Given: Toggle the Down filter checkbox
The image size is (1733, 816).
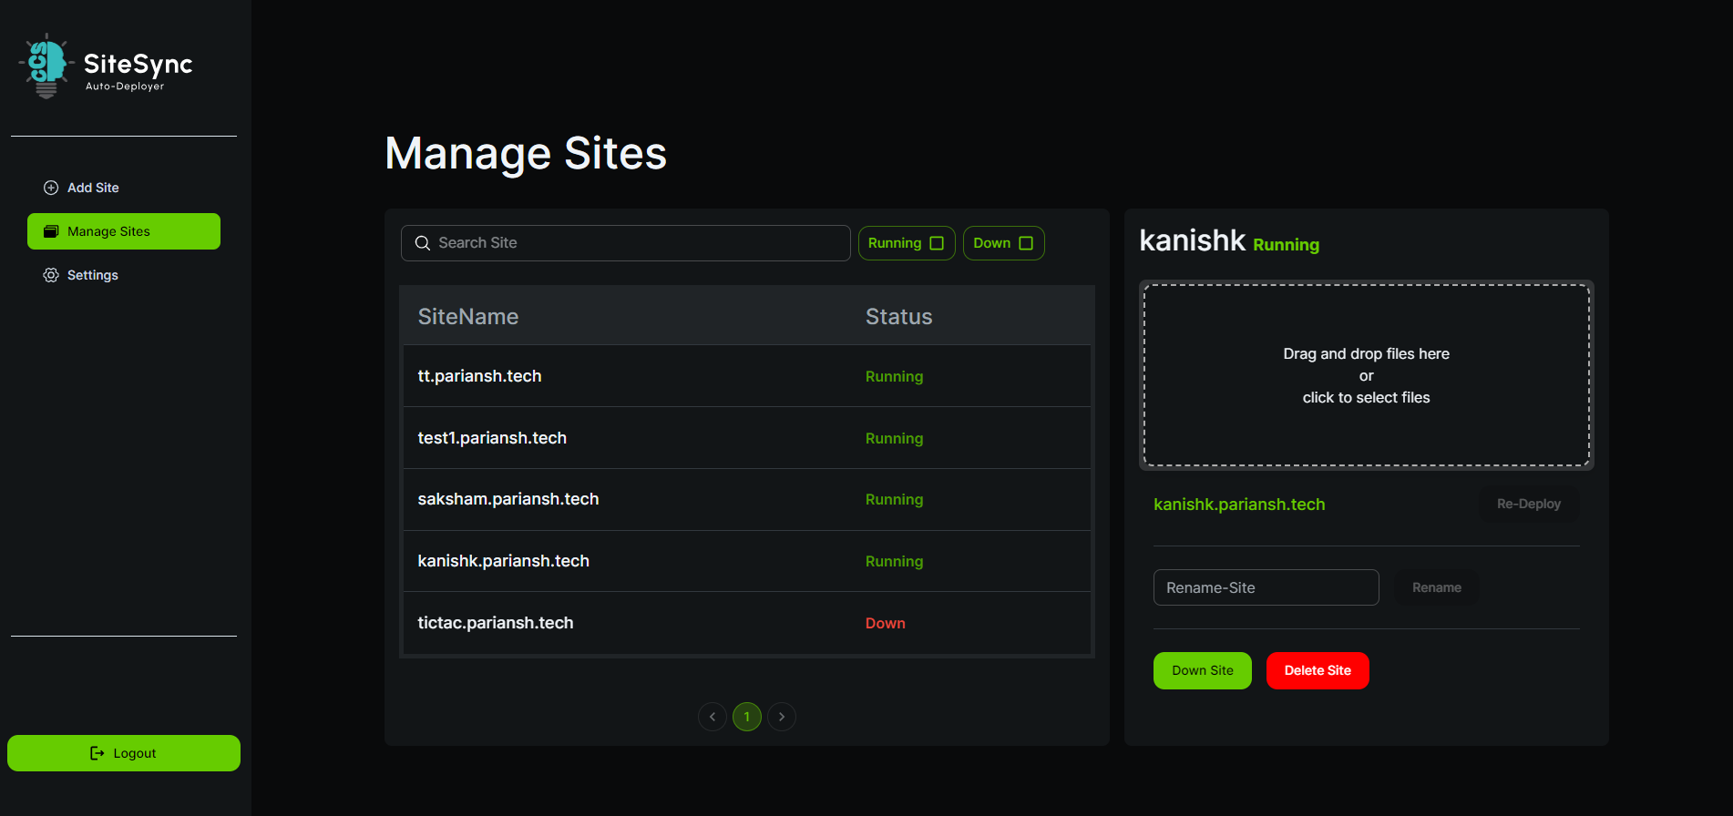Looking at the screenshot, I should click(1026, 243).
